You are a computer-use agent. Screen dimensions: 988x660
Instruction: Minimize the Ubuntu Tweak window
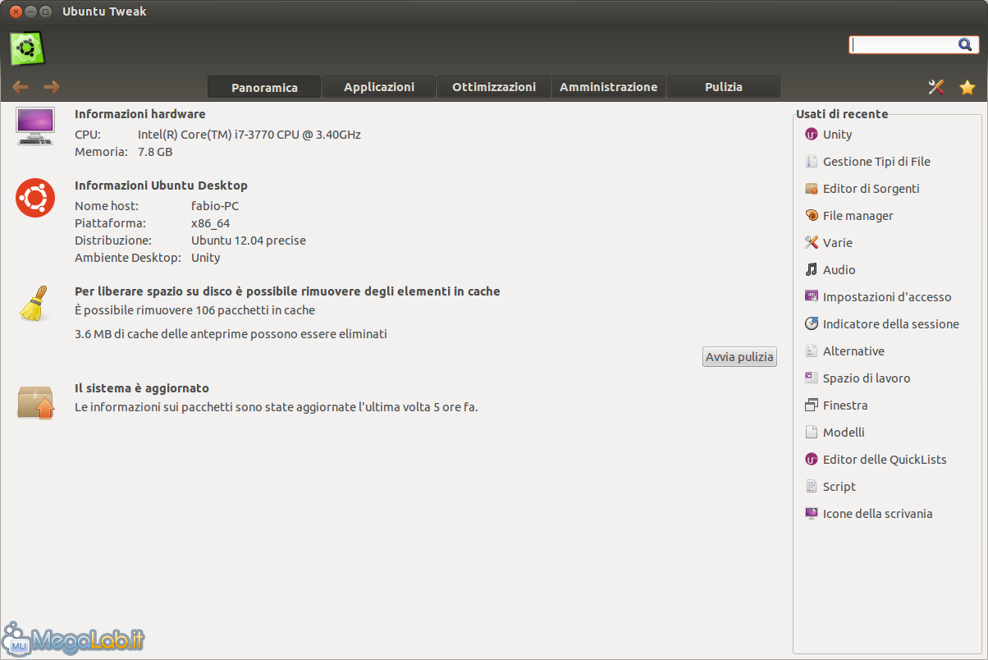[x=31, y=11]
